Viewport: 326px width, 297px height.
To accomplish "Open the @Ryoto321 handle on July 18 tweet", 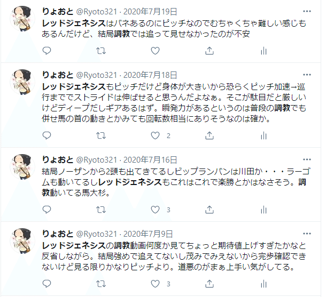I will coord(97,75).
